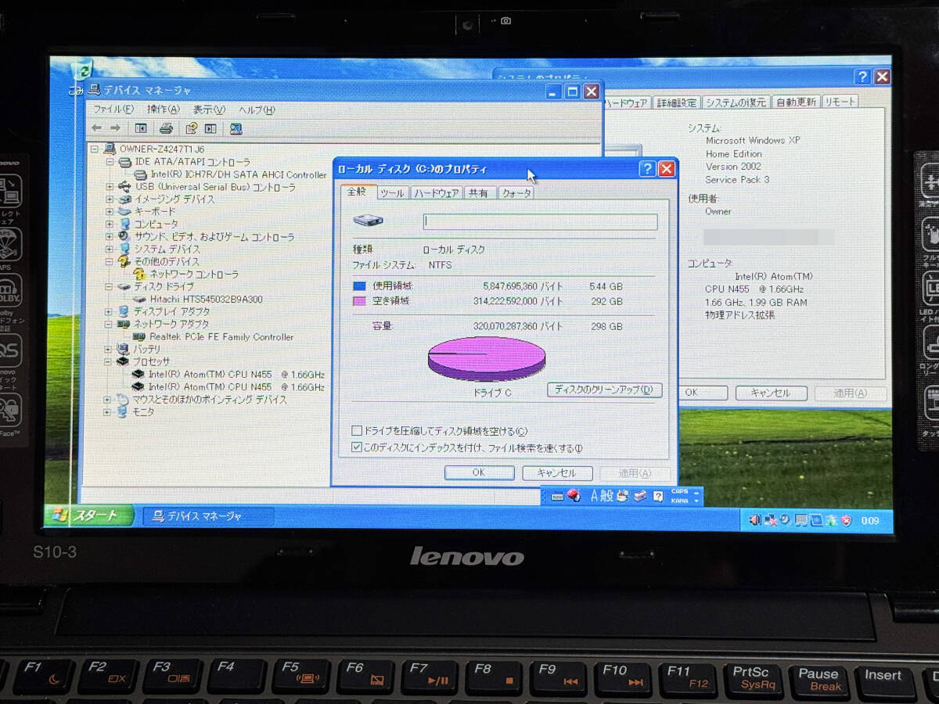Viewport: 939px width, 704px height.
Task: Open 自動更新 tab in System Properties
Action: (x=796, y=102)
